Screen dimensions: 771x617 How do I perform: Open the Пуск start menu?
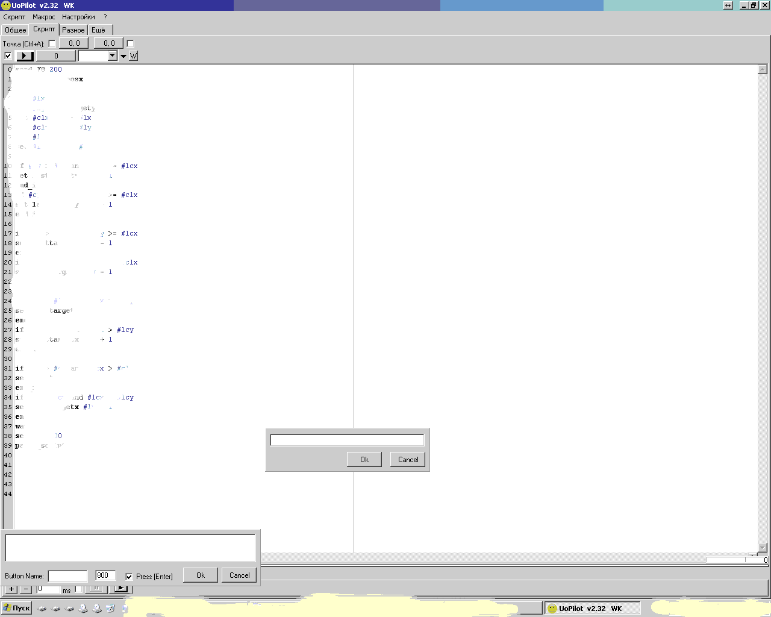click(x=16, y=608)
